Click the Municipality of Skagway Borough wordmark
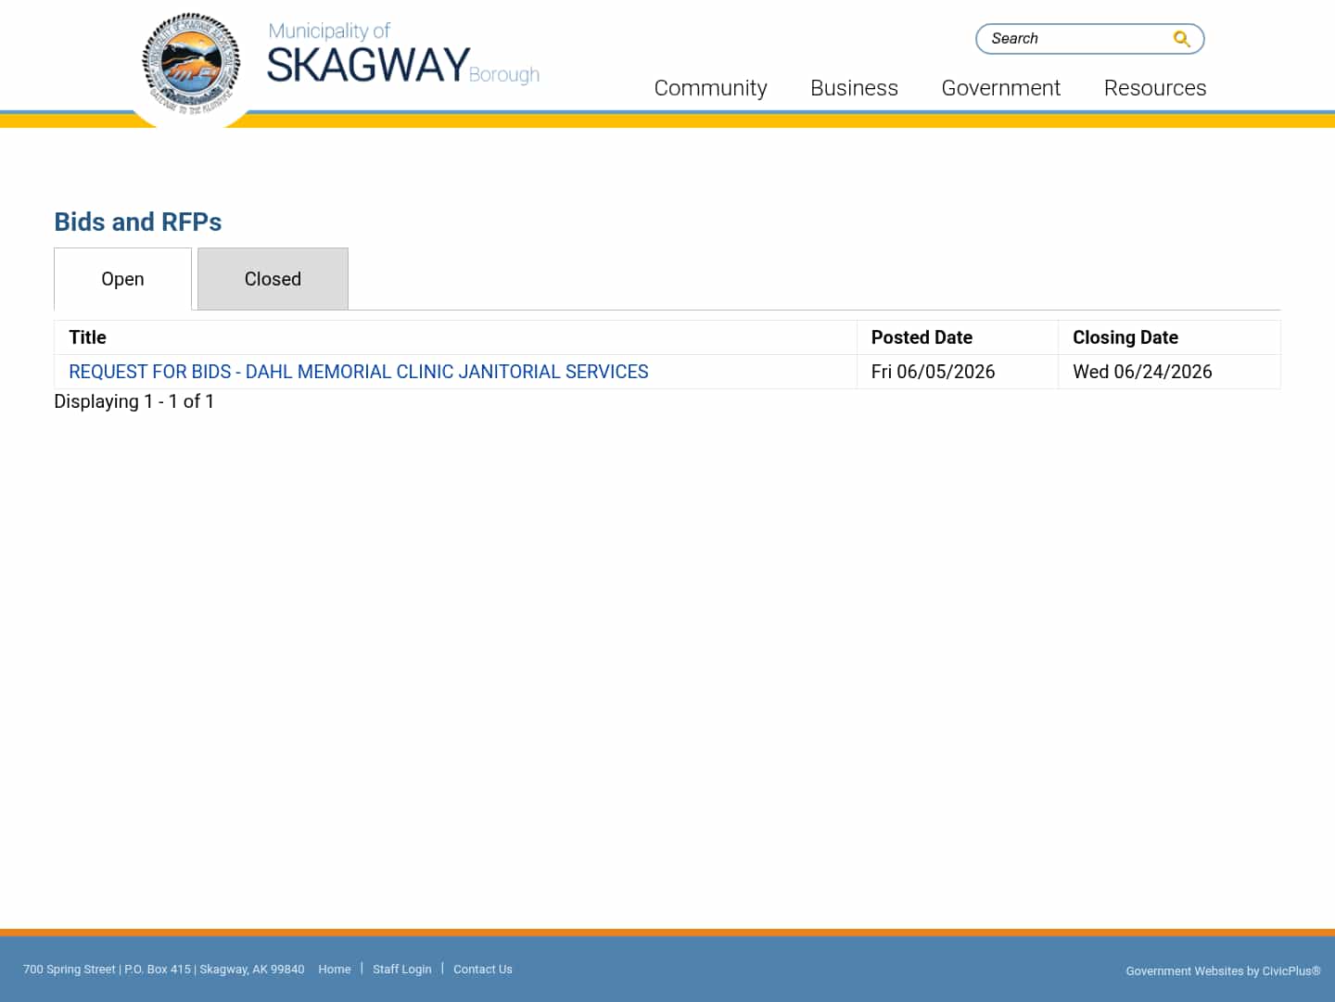1335x1002 pixels. (402, 56)
